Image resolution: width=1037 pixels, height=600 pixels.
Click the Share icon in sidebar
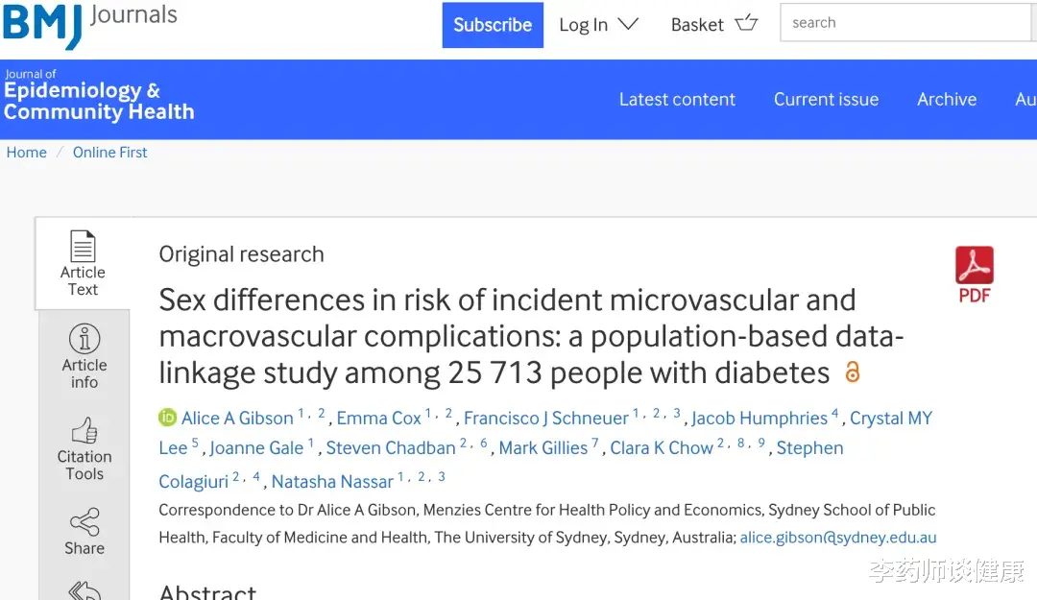[84, 522]
